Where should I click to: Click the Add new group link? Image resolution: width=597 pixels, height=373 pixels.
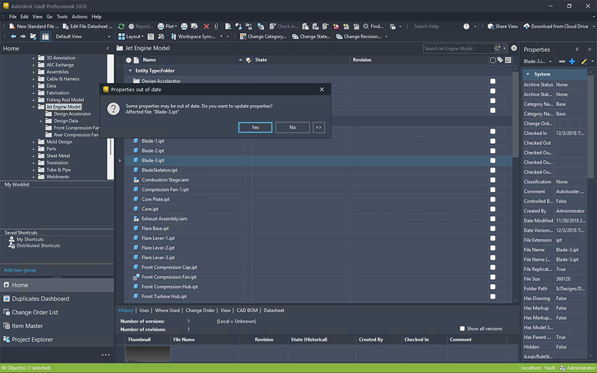tap(20, 270)
